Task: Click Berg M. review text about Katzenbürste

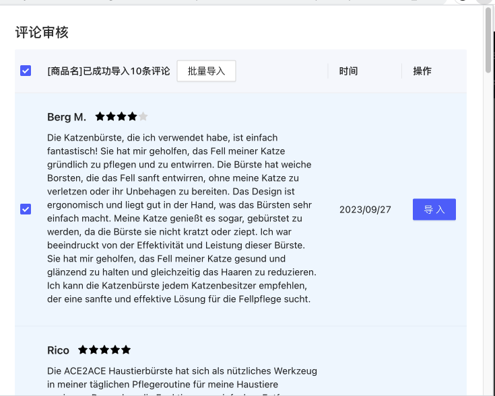Action: tap(182, 219)
